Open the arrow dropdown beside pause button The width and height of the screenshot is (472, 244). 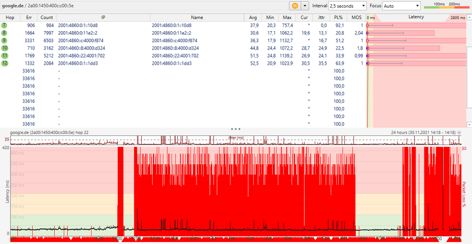(x=305, y=6)
